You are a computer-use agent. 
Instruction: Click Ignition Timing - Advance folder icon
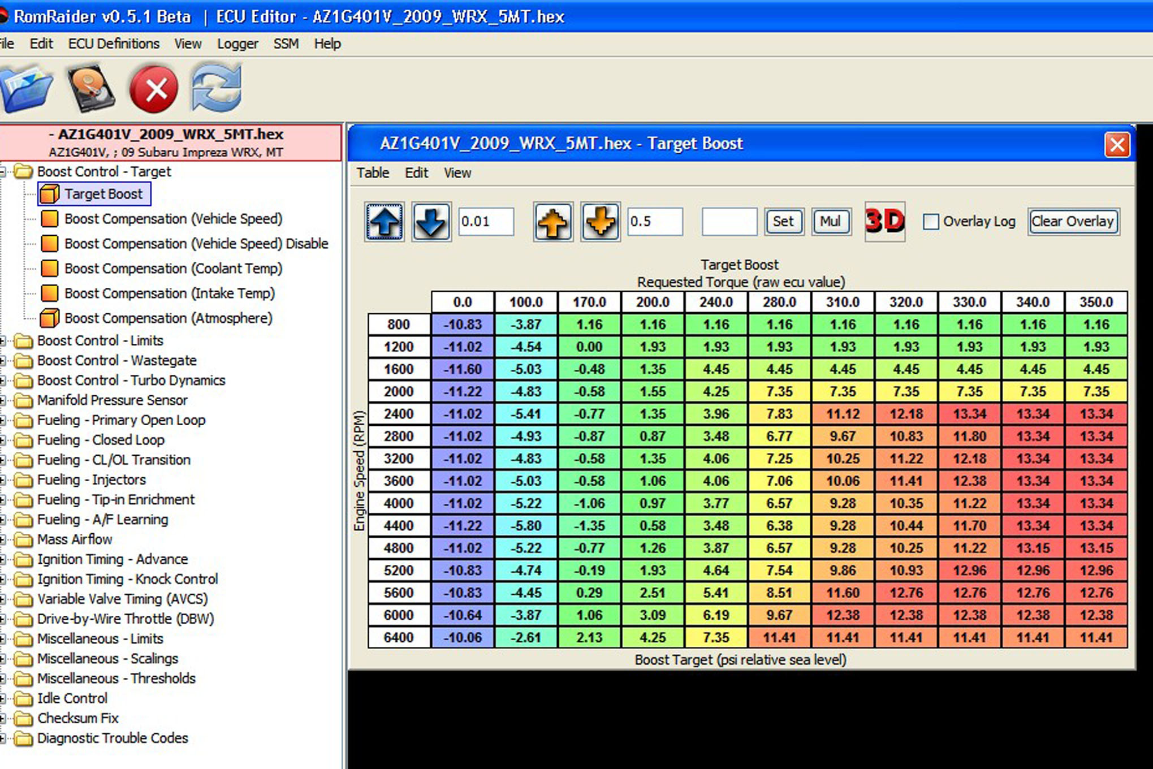tap(23, 560)
